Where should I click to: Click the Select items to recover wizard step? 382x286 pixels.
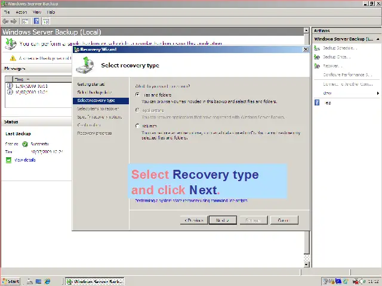pos(98,108)
